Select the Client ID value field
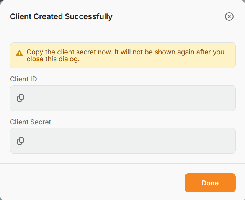 [123, 98]
